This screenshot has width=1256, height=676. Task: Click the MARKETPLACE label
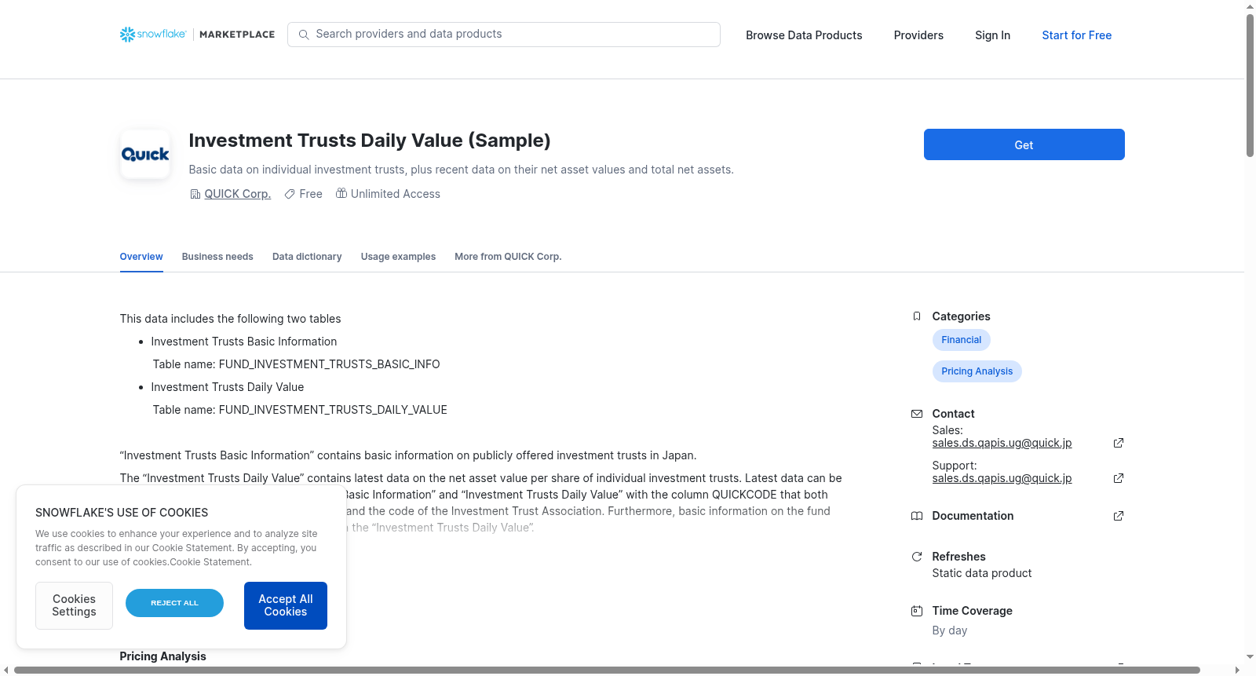pos(237,35)
